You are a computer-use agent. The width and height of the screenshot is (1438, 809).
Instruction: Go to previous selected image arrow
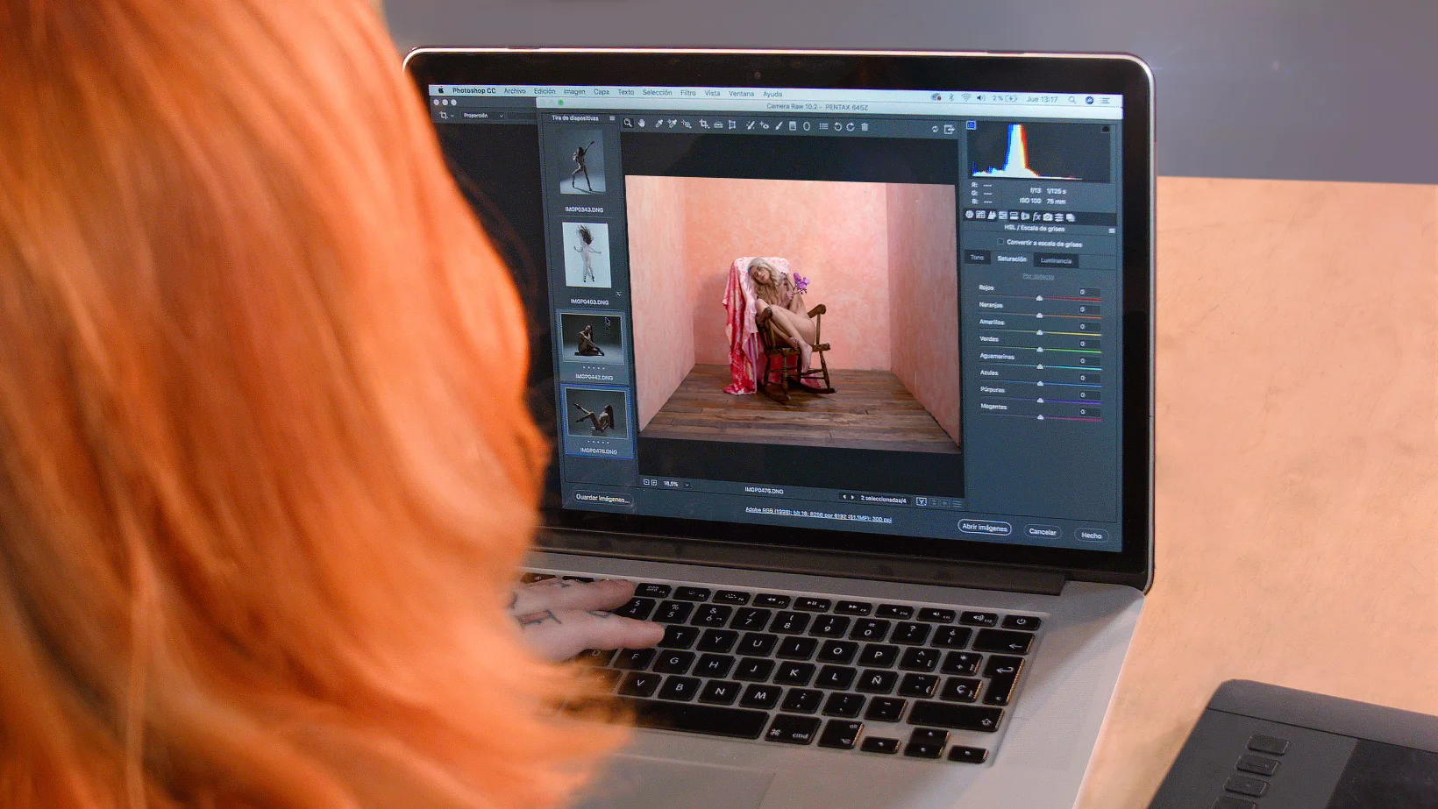(844, 498)
